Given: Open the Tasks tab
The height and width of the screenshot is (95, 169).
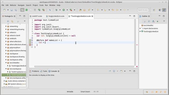Looking at the screenshot, I should point(44,71).
